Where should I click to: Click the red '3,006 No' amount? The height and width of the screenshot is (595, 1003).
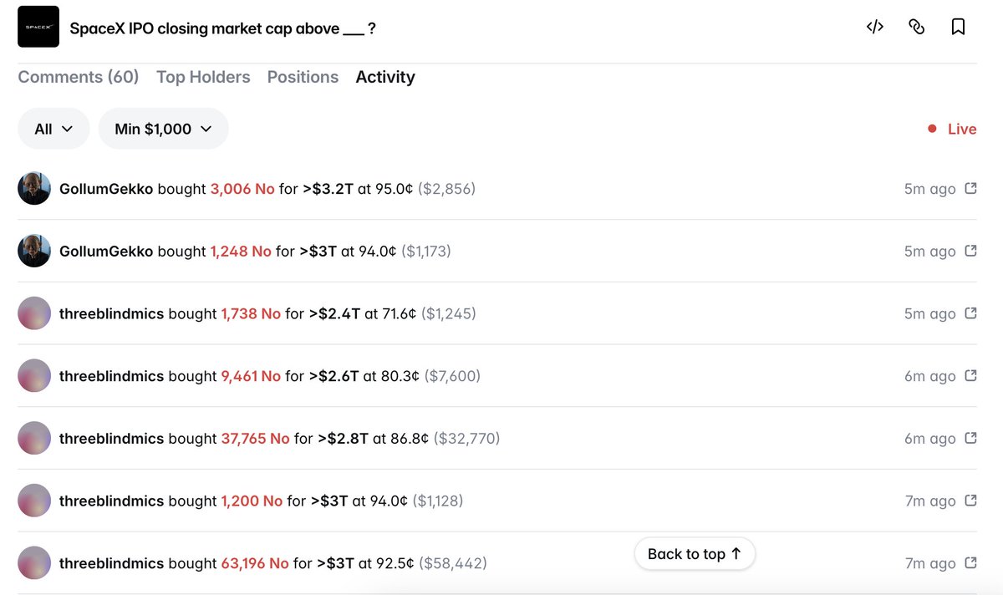click(x=242, y=189)
